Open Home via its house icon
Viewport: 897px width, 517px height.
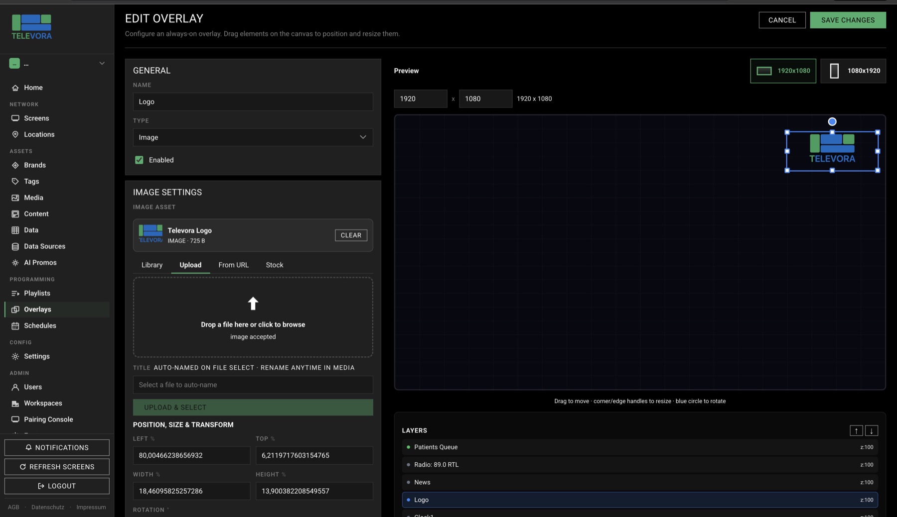pos(15,88)
